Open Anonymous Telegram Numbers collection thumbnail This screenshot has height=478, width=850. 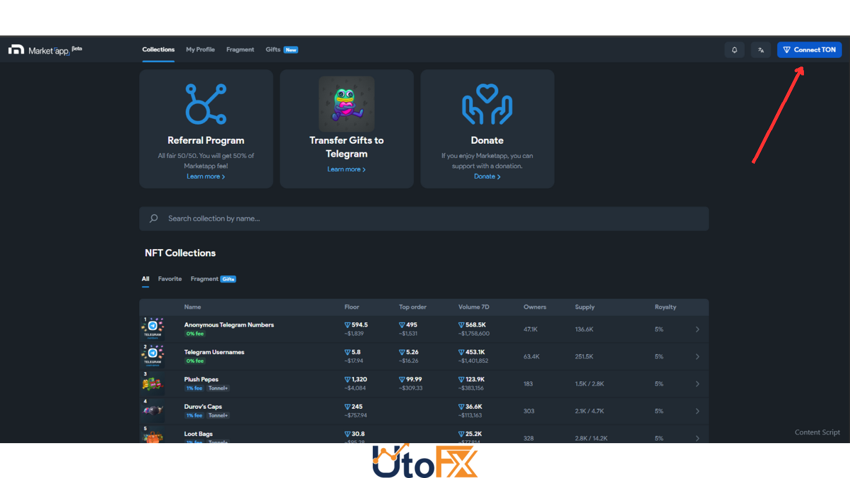(x=152, y=329)
